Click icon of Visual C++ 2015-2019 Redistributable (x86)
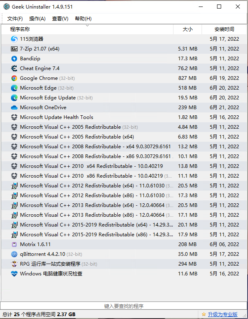The width and height of the screenshot is (248, 319). coord(14,235)
